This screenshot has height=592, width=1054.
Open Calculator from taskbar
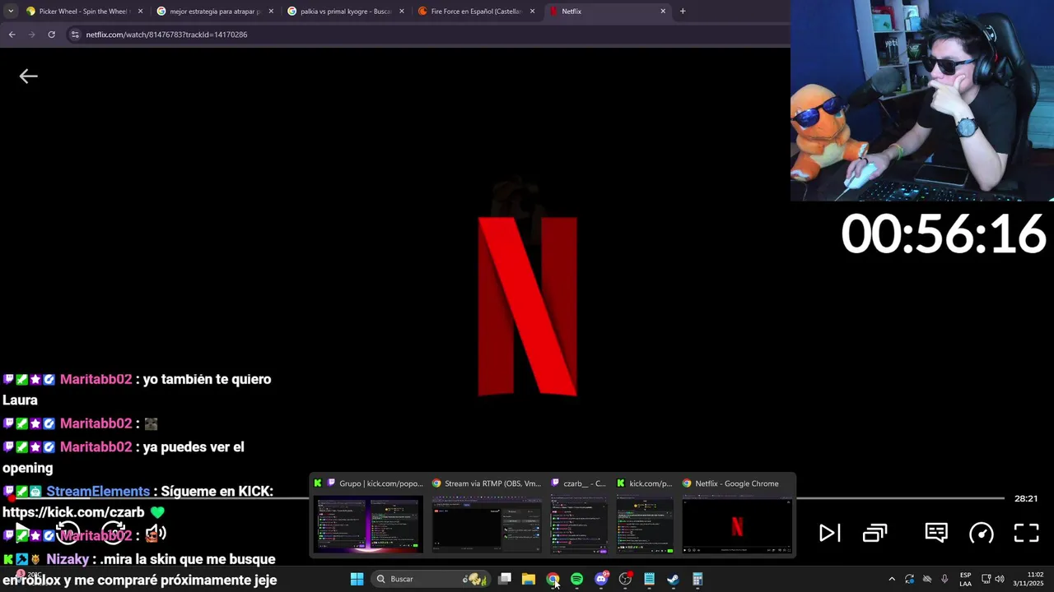point(697,579)
